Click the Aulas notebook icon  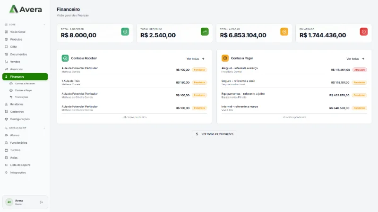click(x=6, y=157)
